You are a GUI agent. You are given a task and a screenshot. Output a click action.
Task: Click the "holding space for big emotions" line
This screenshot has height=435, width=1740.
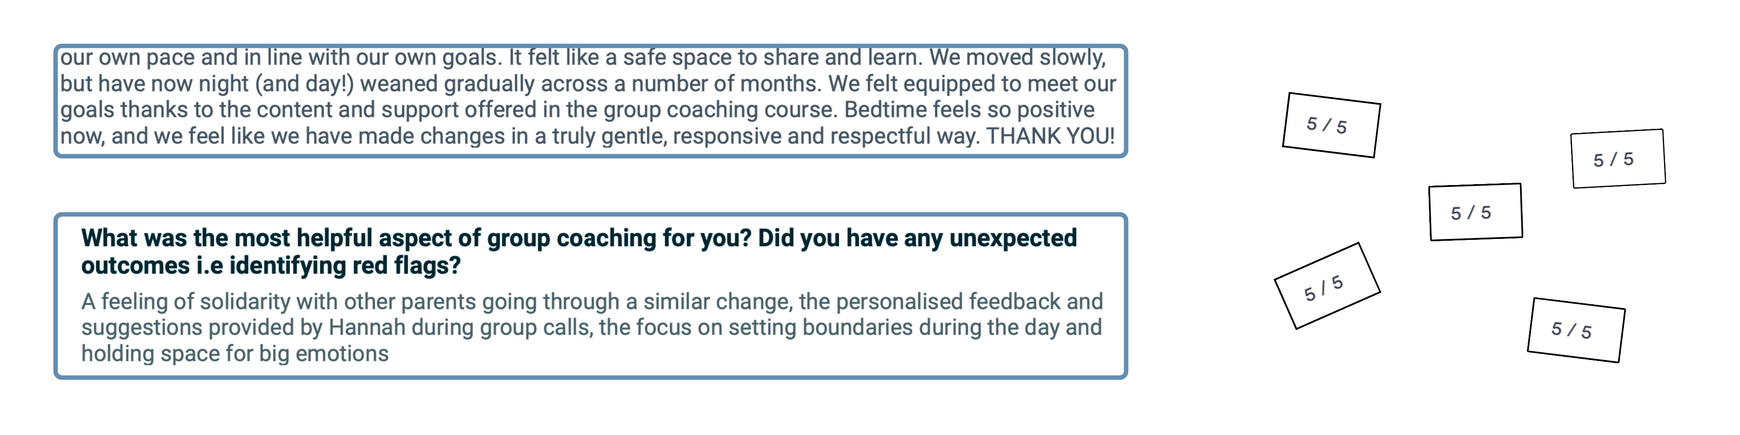click(x=235, y=354)
